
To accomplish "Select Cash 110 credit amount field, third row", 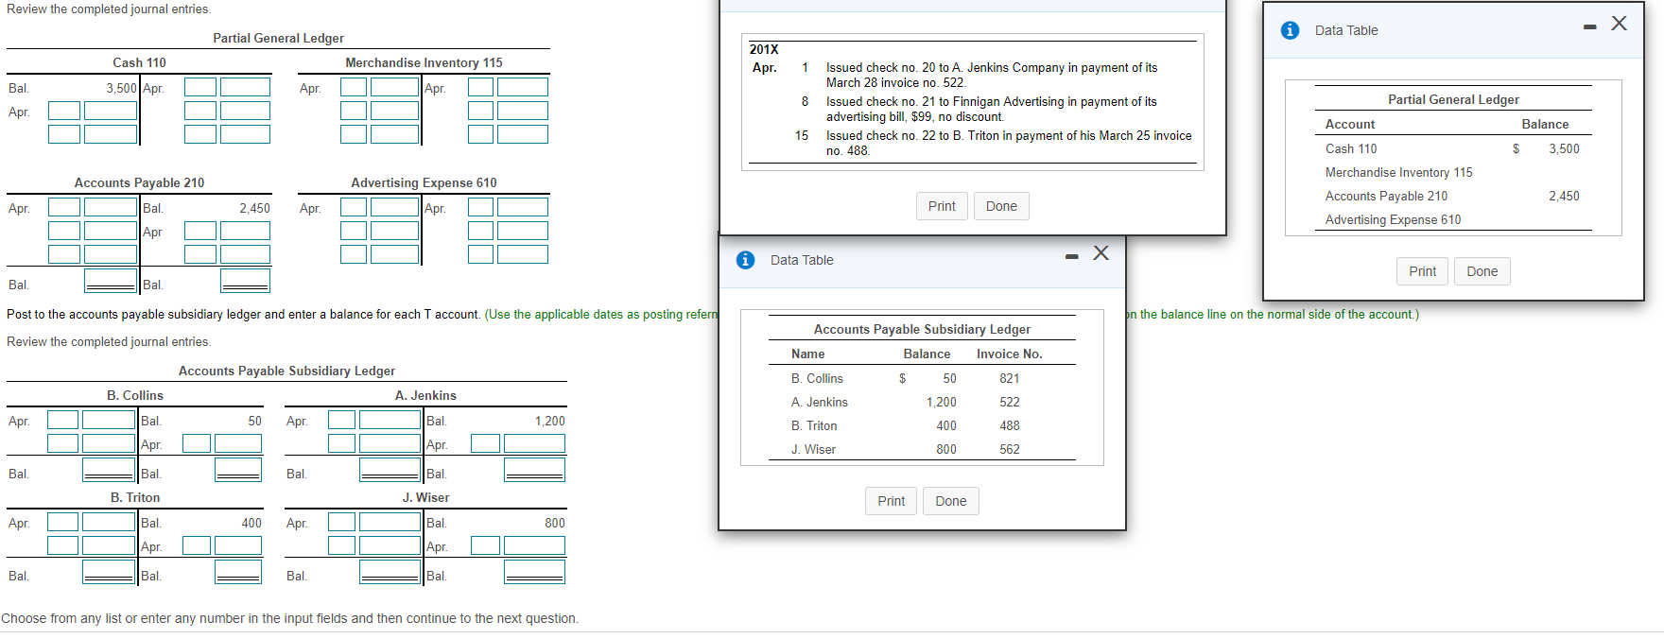I will pos(245,134).
